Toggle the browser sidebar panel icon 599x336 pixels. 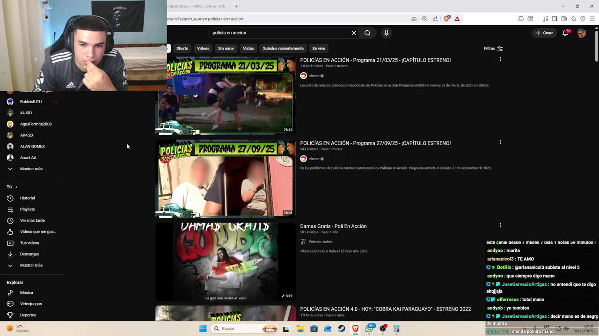point(555,19)
